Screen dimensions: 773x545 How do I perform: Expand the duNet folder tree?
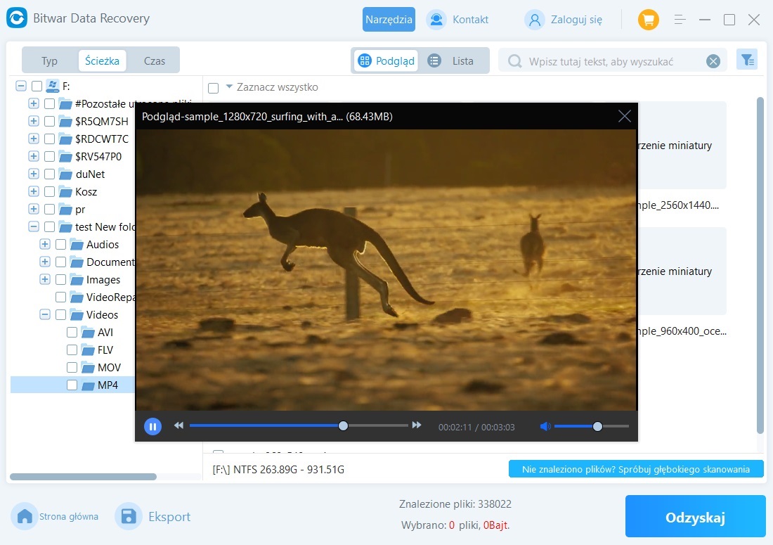(x=33, y=174)
